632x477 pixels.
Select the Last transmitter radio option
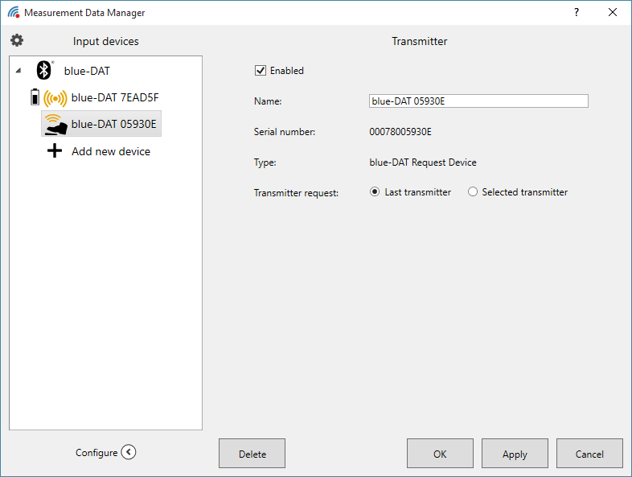click(x=375, y=192)
